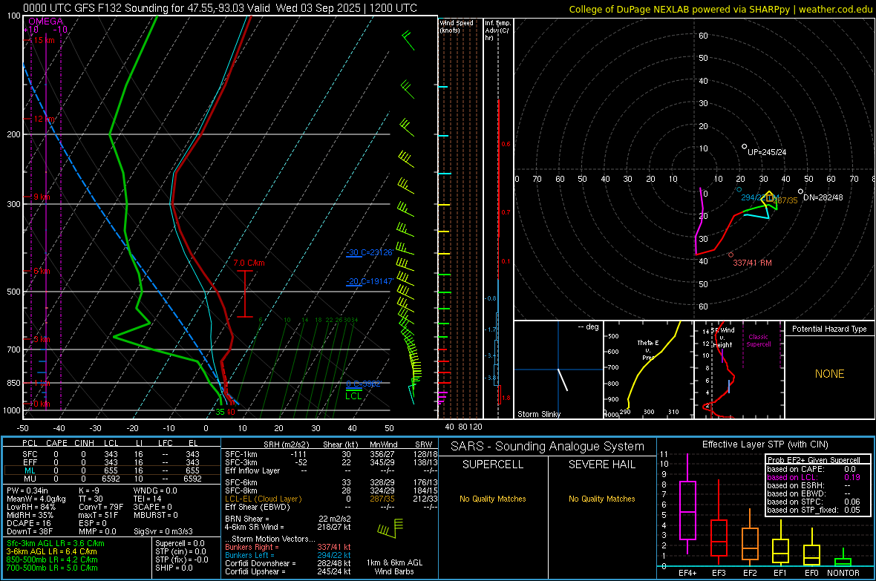876x581 pixels.
Task: Open the Storm Slinky panel
Action: [x=558, y=370]
